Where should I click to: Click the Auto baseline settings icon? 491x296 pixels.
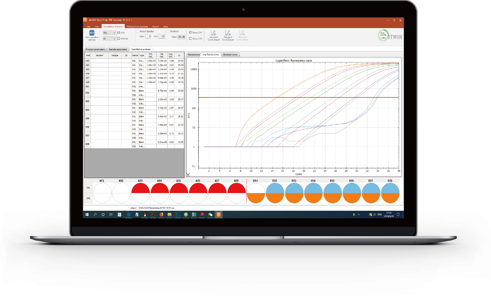(x=92, y=33)
